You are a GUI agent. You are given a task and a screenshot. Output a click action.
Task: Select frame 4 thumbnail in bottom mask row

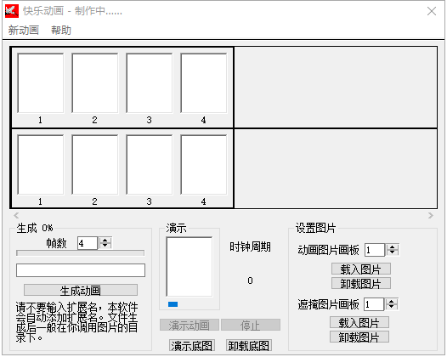[204, 165]
